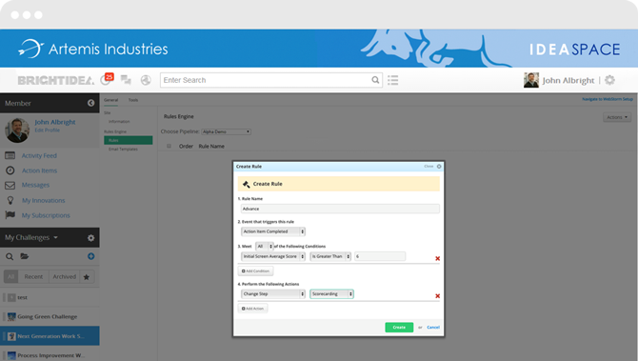Screen dimensions: 638x361
Task: Open My Challenges settings gear
Action: [90, 238]
